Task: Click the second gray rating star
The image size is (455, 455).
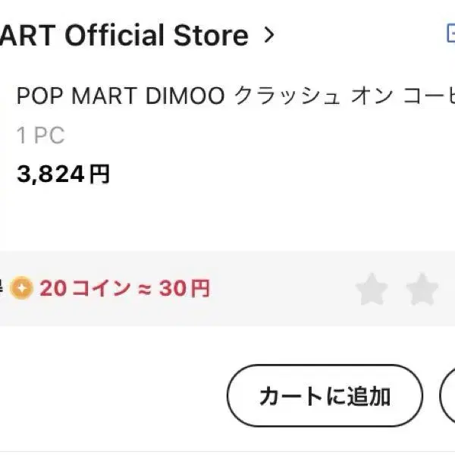Action: tap(422, 289)
